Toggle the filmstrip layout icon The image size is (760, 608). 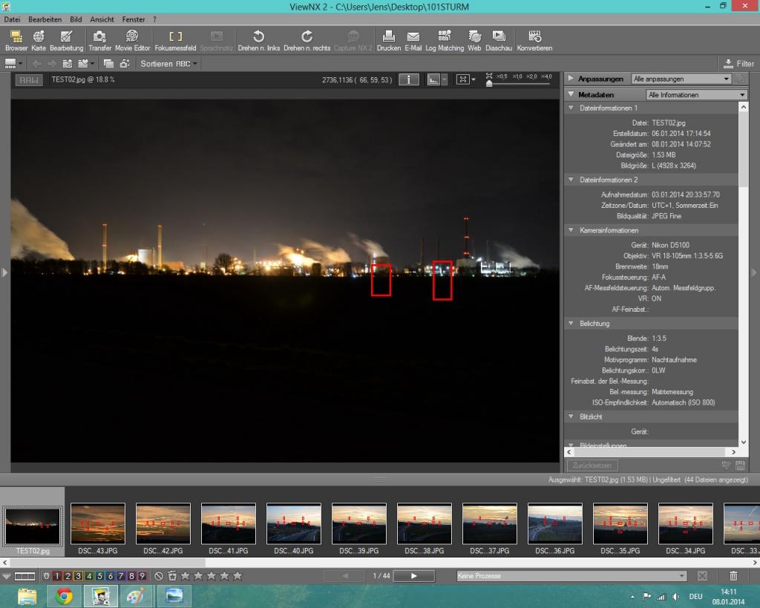(24, 576)
